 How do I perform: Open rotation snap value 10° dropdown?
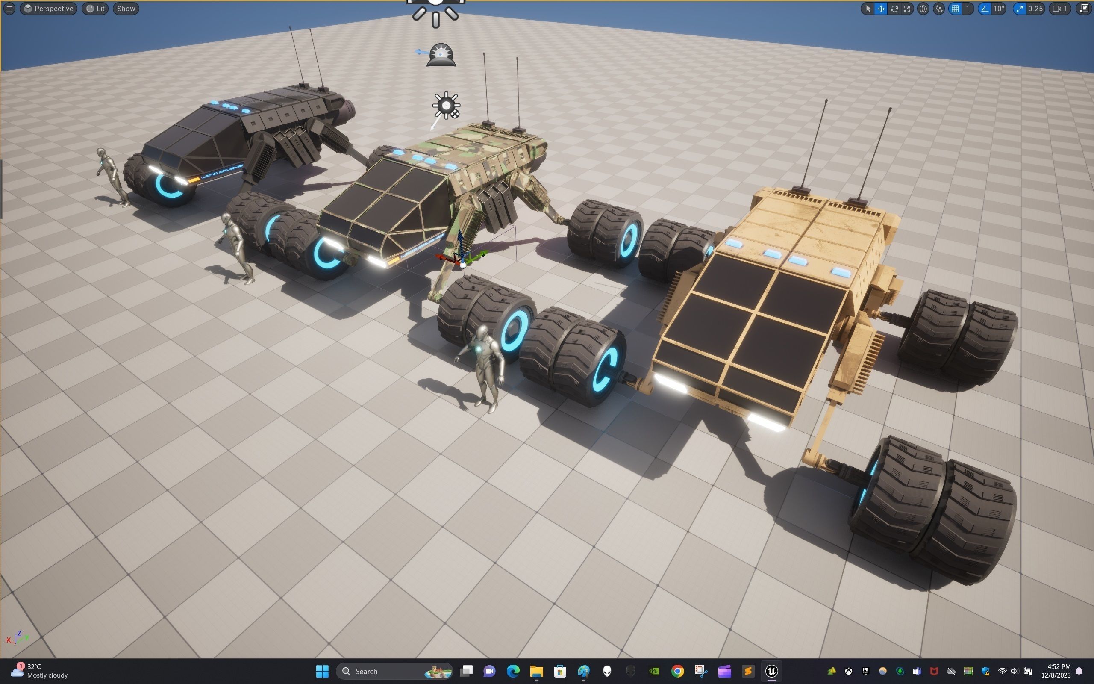click(999, 9)
